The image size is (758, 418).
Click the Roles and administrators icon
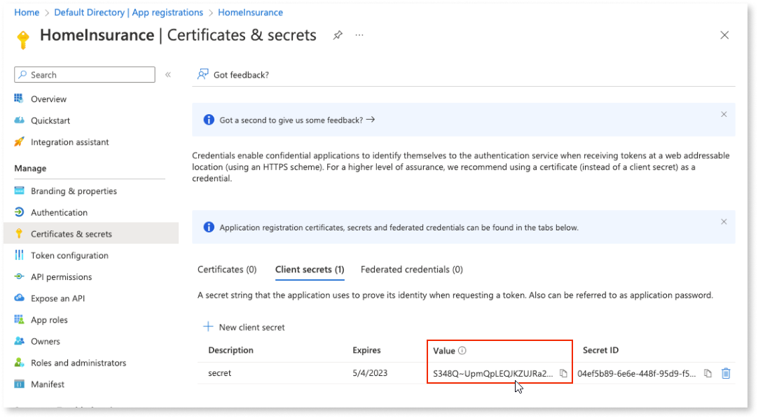click(x=19, y=363)
